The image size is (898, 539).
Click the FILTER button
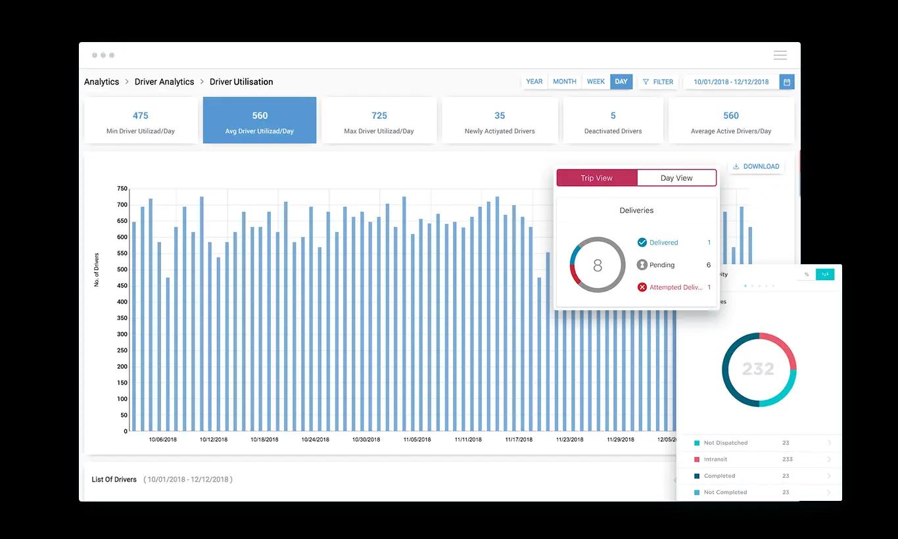[x=658, y=82]
